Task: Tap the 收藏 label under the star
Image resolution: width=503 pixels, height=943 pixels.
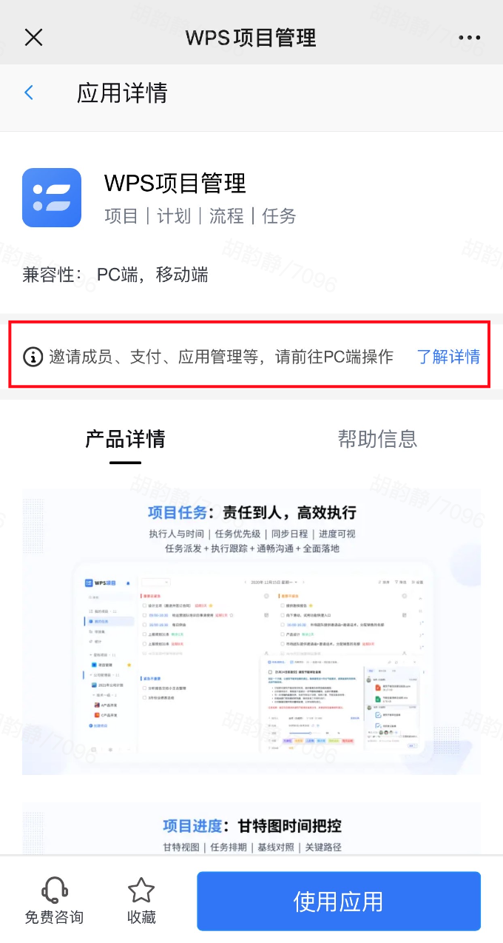Action: pos(141,917)
